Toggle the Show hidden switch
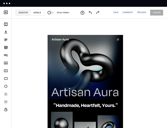Viewport: 167px width, 128px height. click(x=51, y=13)
